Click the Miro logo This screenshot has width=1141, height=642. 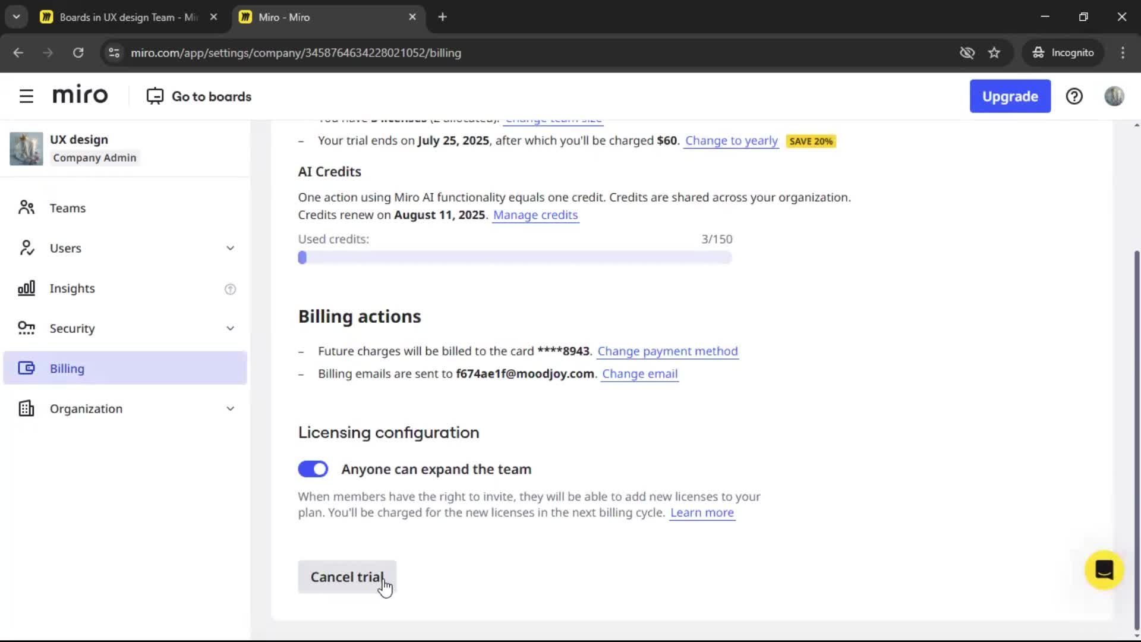coord(80,95)
